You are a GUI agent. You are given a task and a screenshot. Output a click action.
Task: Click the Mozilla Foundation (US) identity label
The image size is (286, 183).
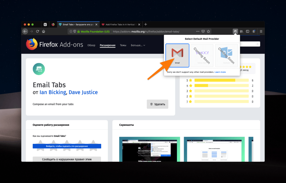click(x=95, y=31)
